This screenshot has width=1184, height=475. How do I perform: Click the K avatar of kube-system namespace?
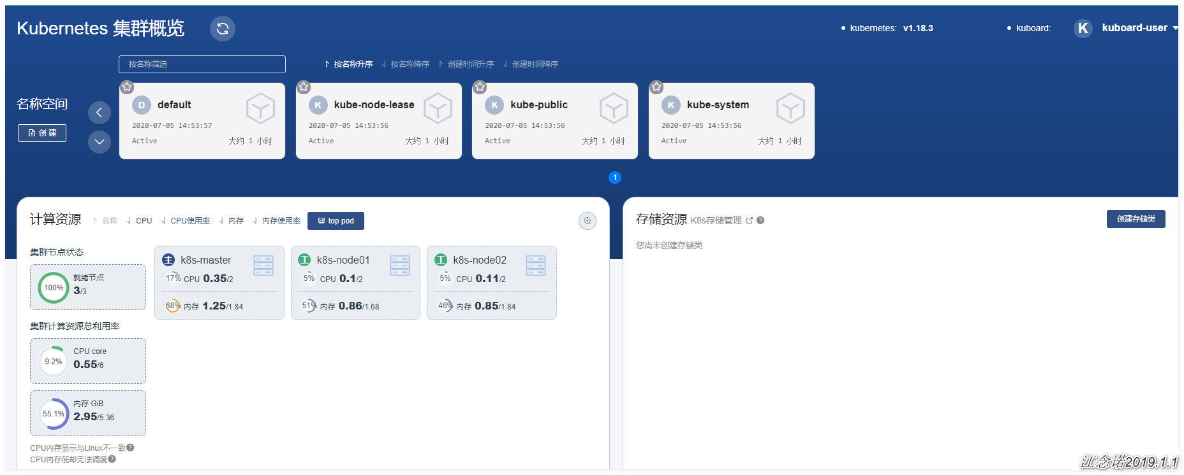(x=670, y=105)
